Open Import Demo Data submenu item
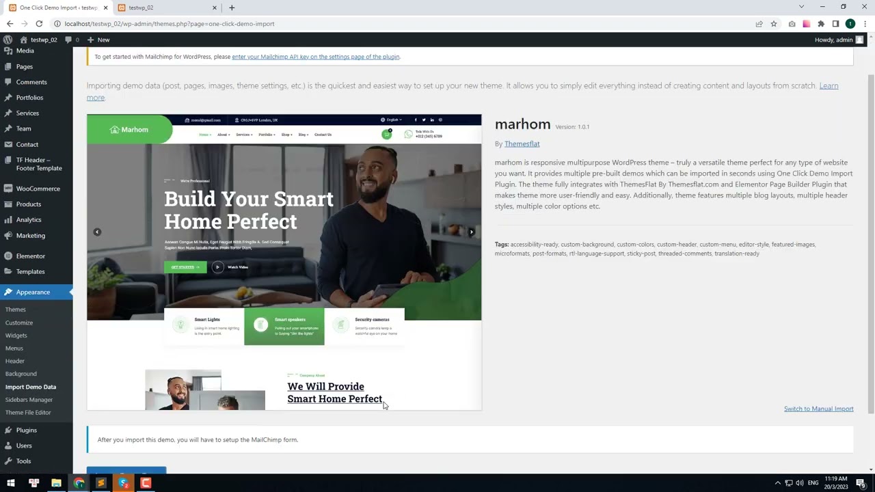The width and height of the screenshot is (875, 492). pos(31,387)
